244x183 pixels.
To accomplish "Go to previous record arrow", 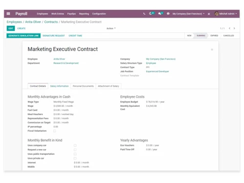I will click(229, 28).
